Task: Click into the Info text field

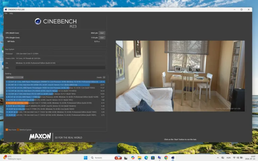Action: pos(60,68)
